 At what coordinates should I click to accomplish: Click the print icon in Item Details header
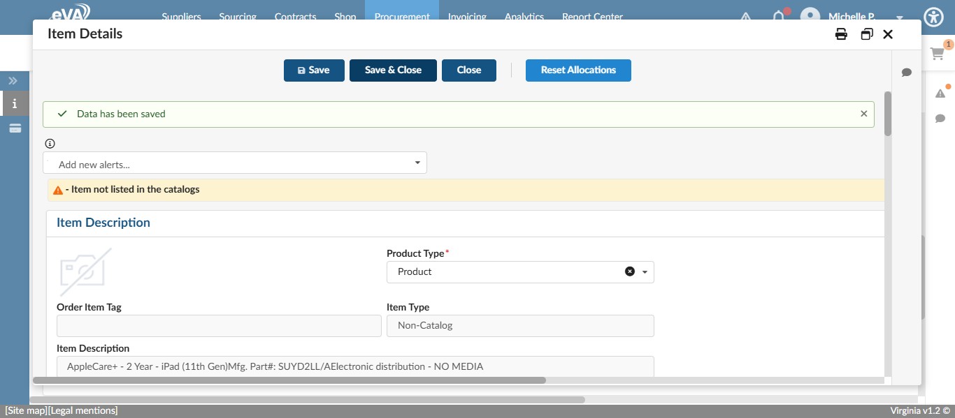(x=841, y=34)
